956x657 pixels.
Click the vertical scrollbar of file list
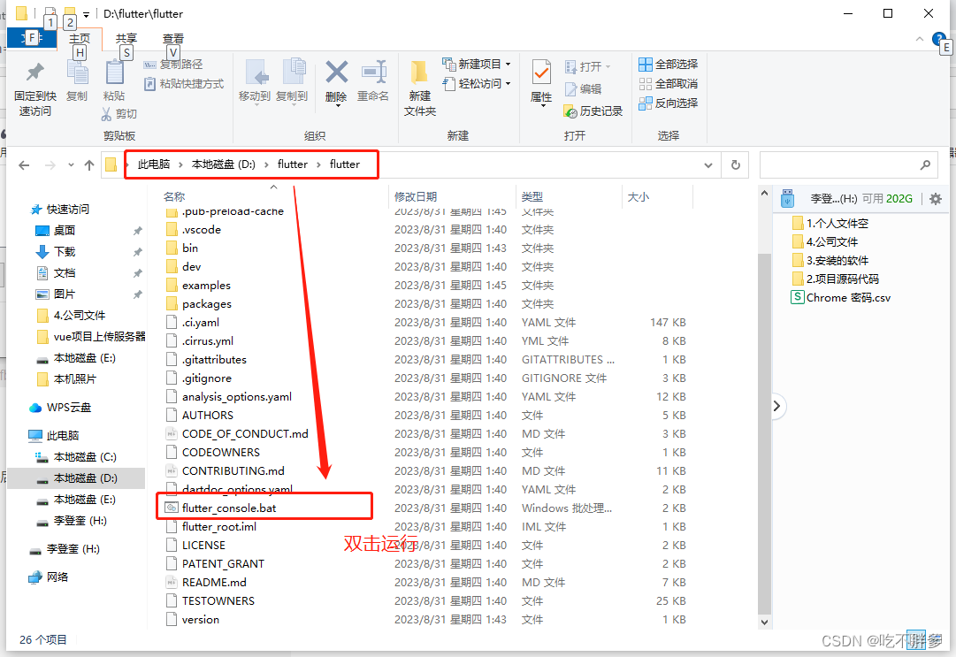tap(764, 432)
